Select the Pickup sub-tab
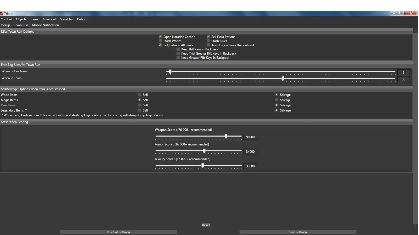 click(x=5, y=25)
